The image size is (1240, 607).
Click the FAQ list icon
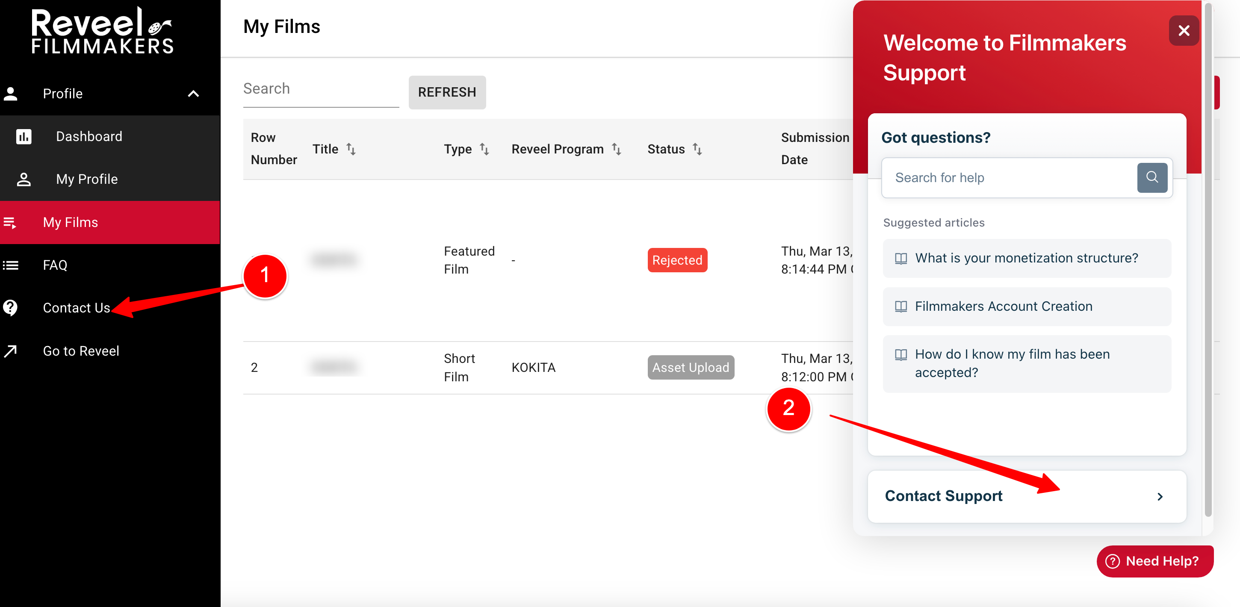pos(11,265)
